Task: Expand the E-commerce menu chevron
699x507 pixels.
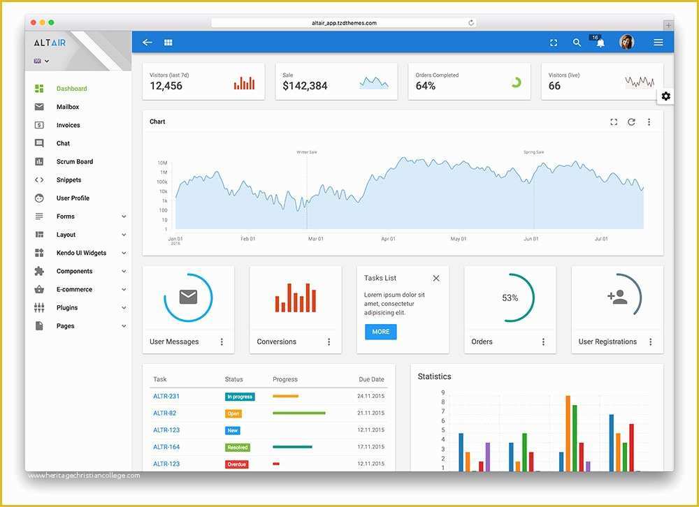Action: coord(124,290)
